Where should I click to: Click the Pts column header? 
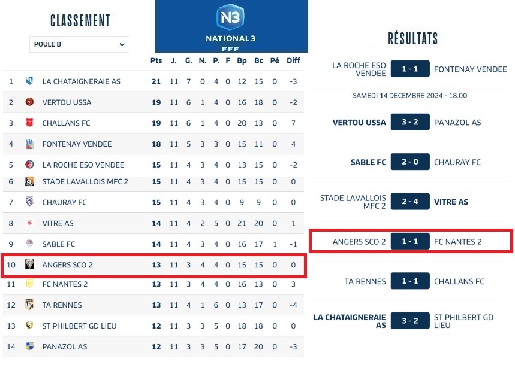click(156, 60)
